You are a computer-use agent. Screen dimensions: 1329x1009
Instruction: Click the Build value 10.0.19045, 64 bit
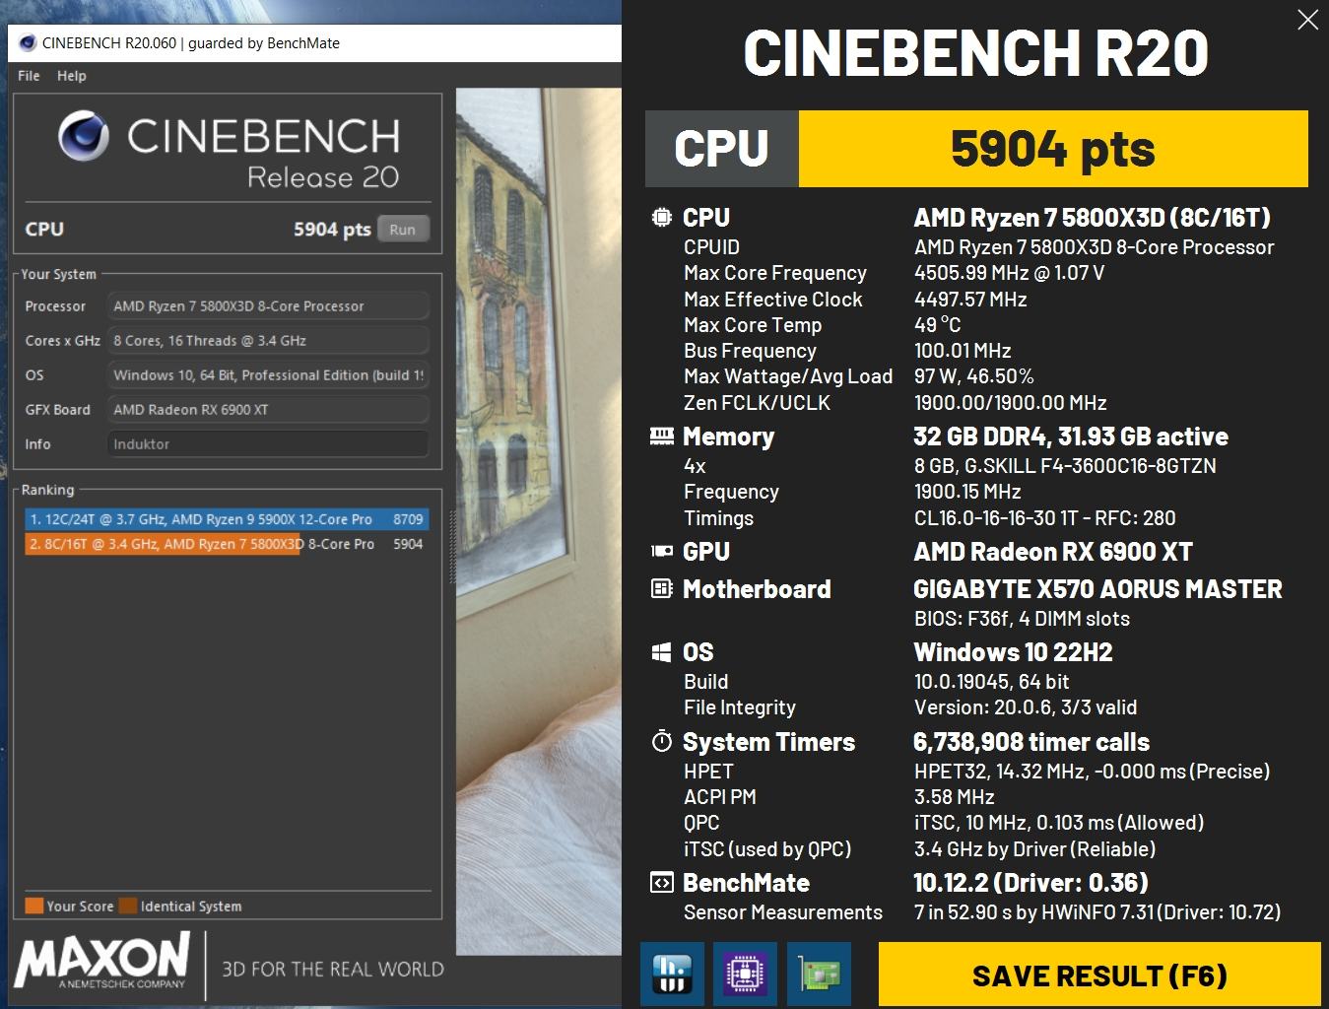(991, 682)
